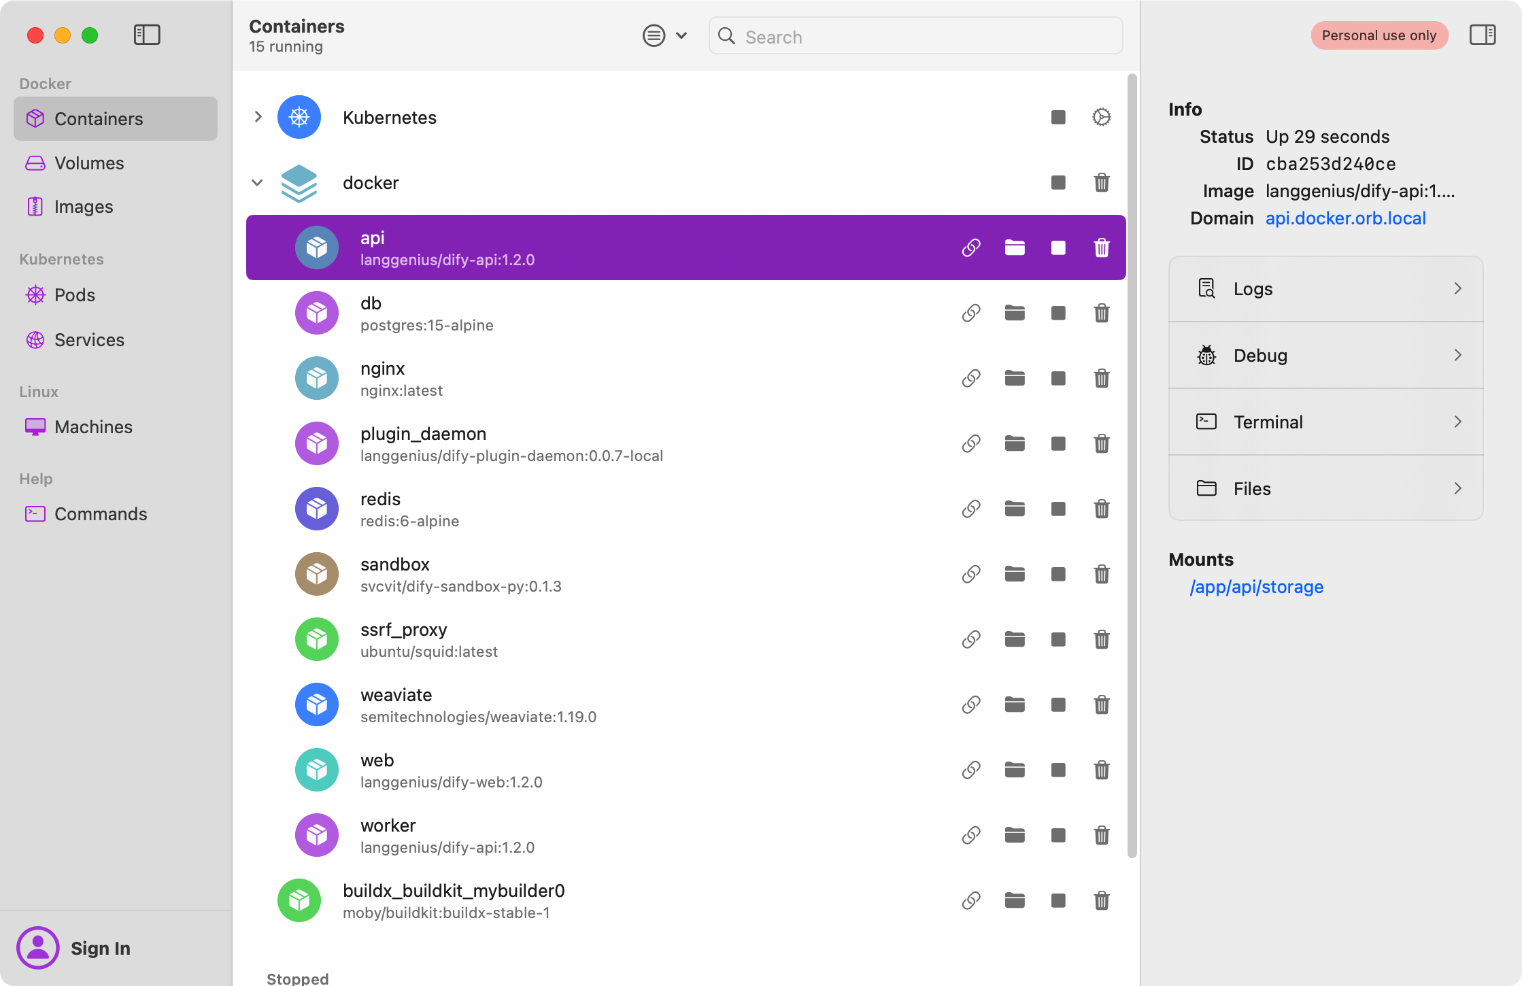
Task: Open the Logs panel row
Action: [x=1325, y=289]
